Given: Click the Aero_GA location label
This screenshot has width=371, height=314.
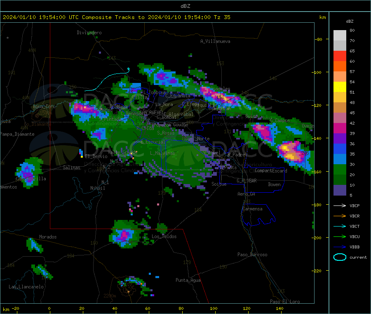Looking at the screenshot, I should 246,194.
